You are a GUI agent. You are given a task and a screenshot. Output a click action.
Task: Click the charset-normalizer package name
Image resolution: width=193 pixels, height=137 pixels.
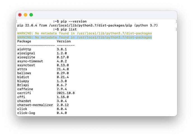click(x=35, y=105)
